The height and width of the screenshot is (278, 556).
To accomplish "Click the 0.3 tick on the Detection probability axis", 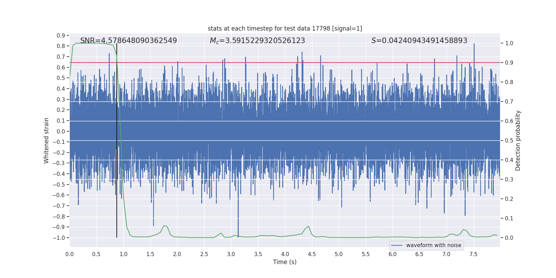I will click(x=509, y=180).
